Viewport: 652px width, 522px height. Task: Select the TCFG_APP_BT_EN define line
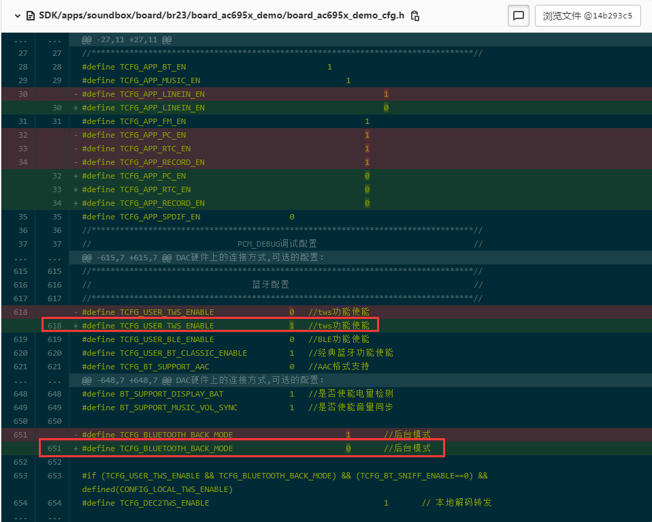click(x=360, y=67)
